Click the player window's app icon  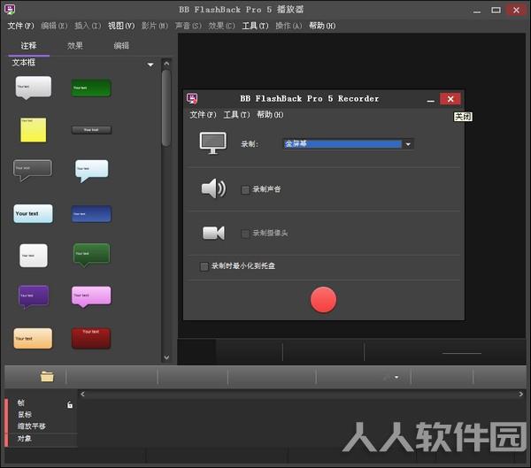coord(10,9)
